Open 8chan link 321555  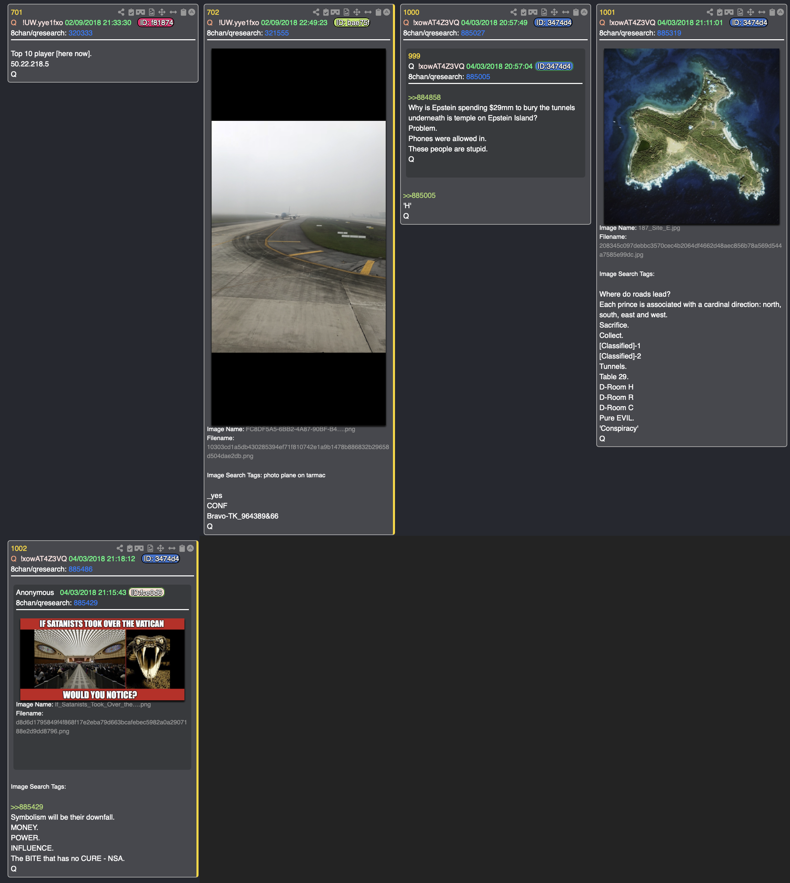tap(277, 33)
